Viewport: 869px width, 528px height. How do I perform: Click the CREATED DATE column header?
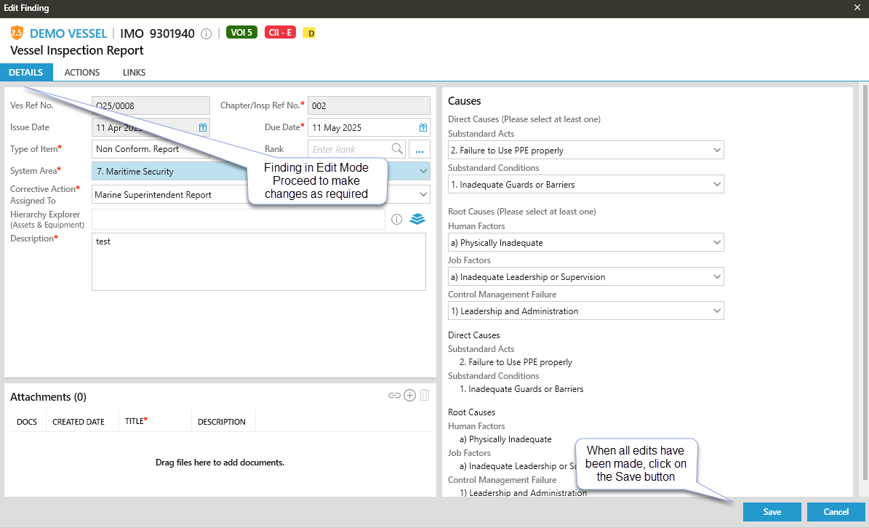pyautogui.click(x=78, y=422)
